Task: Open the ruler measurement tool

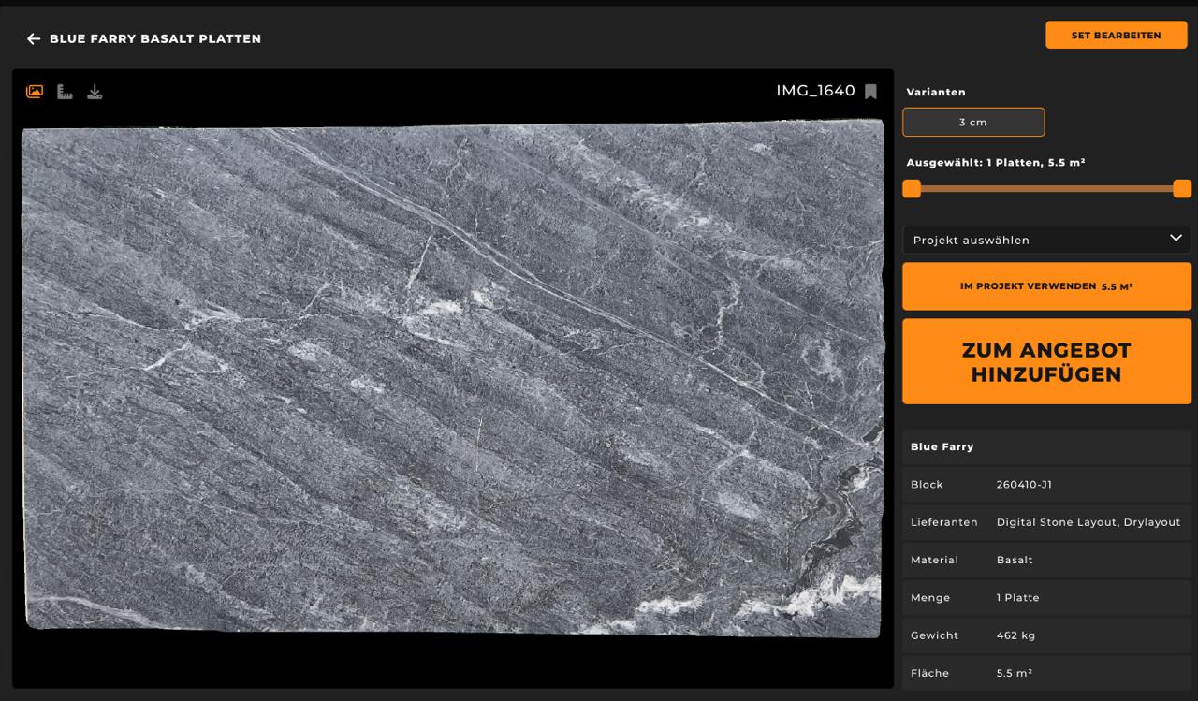Action: (65, 92)
